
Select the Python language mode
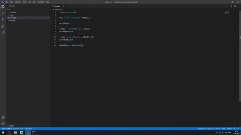(x=229, y=129)
